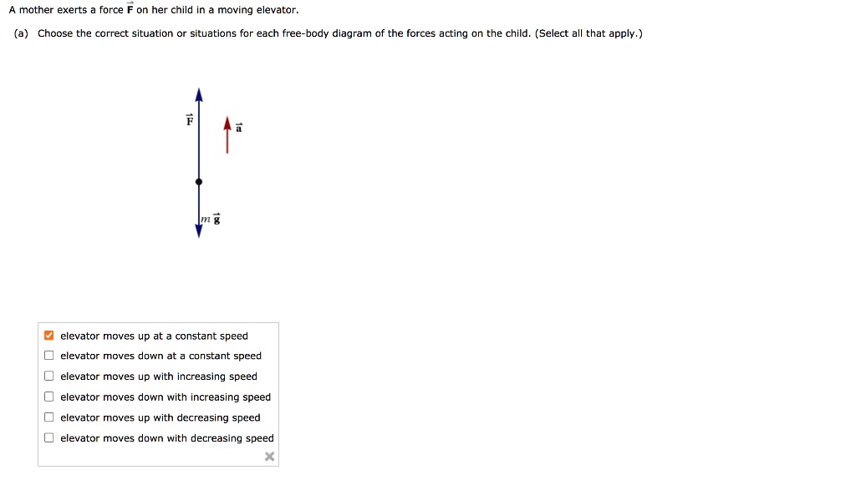Click the gray X incorrect-answer icon
Screen dimensions: 856x480
click(268, 457)
